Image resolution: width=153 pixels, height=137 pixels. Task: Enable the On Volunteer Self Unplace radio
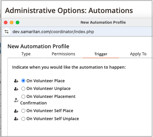23,119
